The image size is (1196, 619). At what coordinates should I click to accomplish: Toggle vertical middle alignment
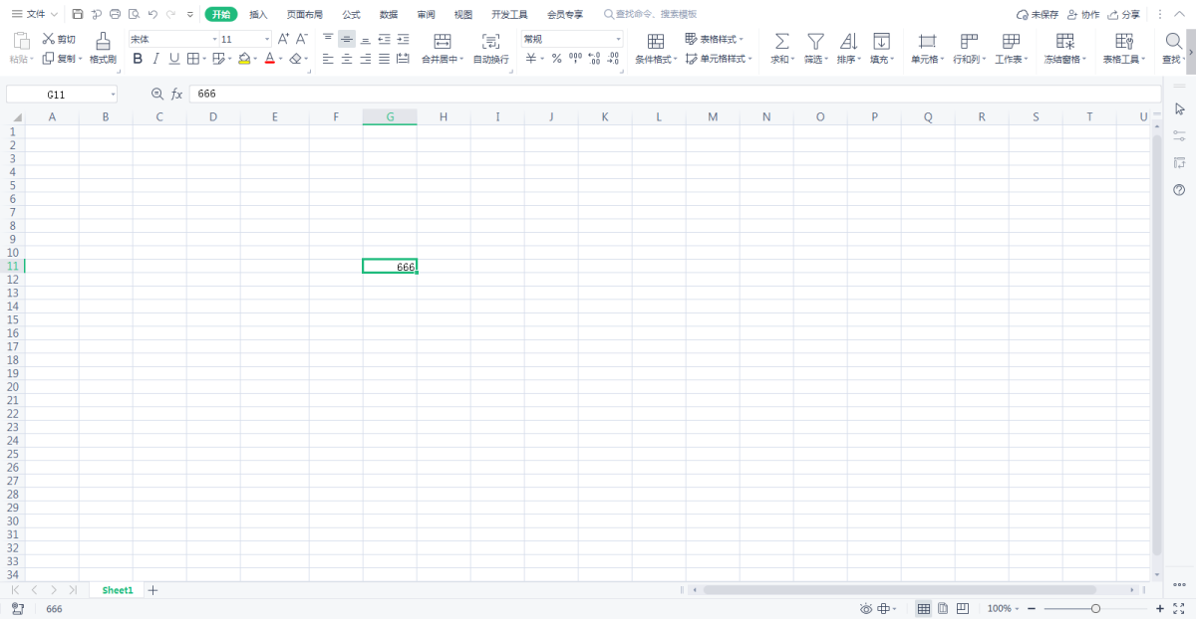click(x=347, y=39)
